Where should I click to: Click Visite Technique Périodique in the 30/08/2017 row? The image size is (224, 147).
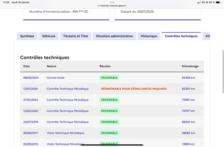66,133
